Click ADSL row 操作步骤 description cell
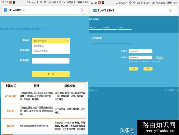 coord(70,96)
